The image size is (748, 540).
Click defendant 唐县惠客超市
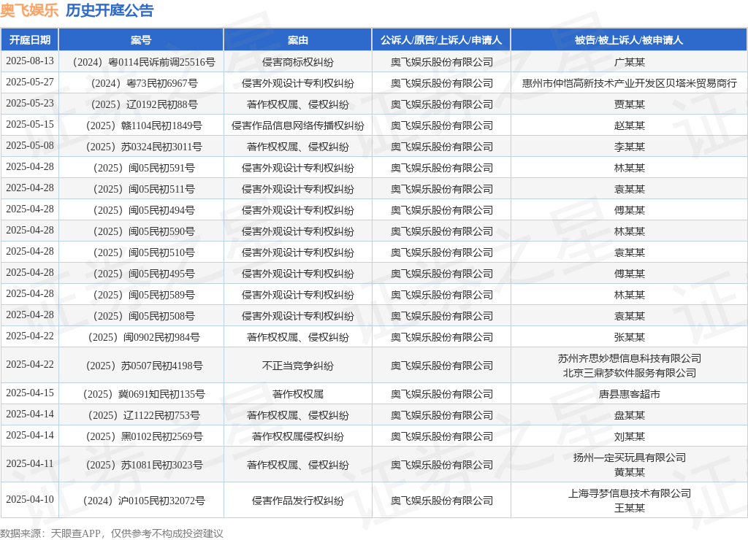point(629,394)
